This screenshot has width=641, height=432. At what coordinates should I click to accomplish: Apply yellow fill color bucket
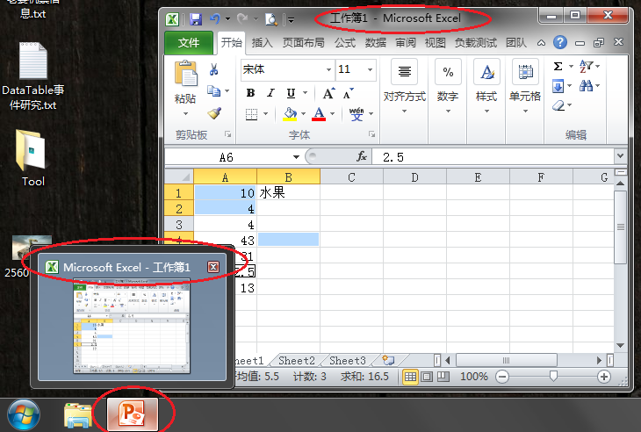coord(290,114)
